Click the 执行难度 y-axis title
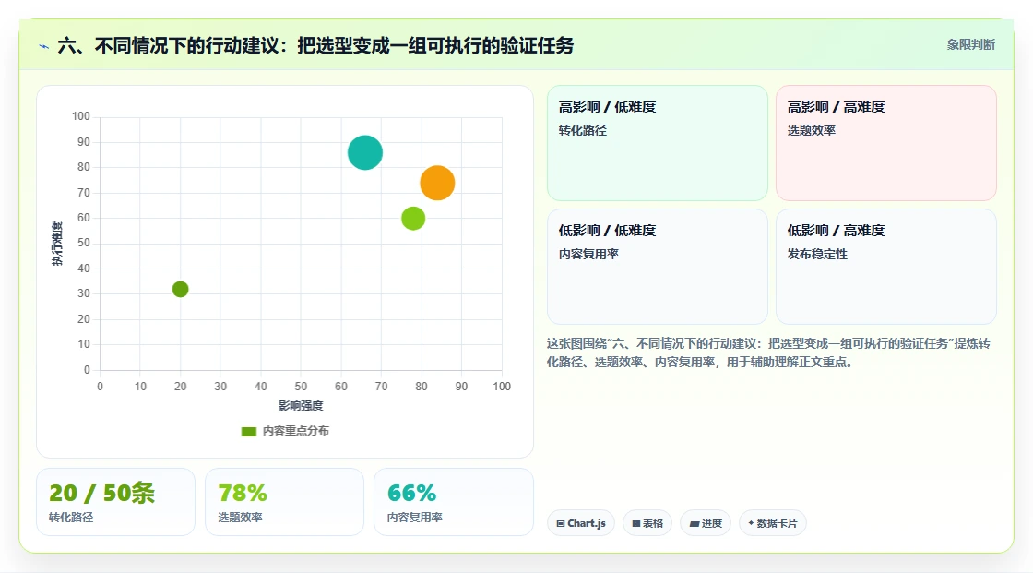This screenshot has height=573, width=1033. 58,244
